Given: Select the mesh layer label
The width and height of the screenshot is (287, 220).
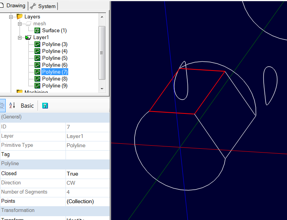Looking at the screenshot, I should (39, 24).
